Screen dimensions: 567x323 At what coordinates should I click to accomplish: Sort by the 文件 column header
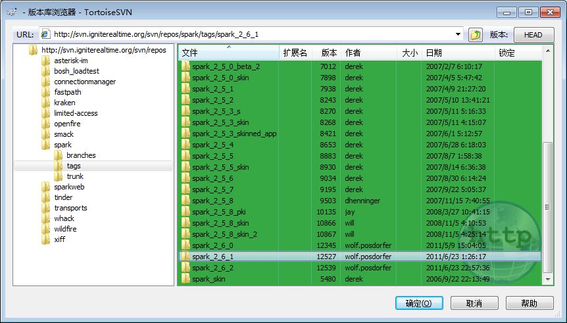pyautogui.click(x=228, y=53)
